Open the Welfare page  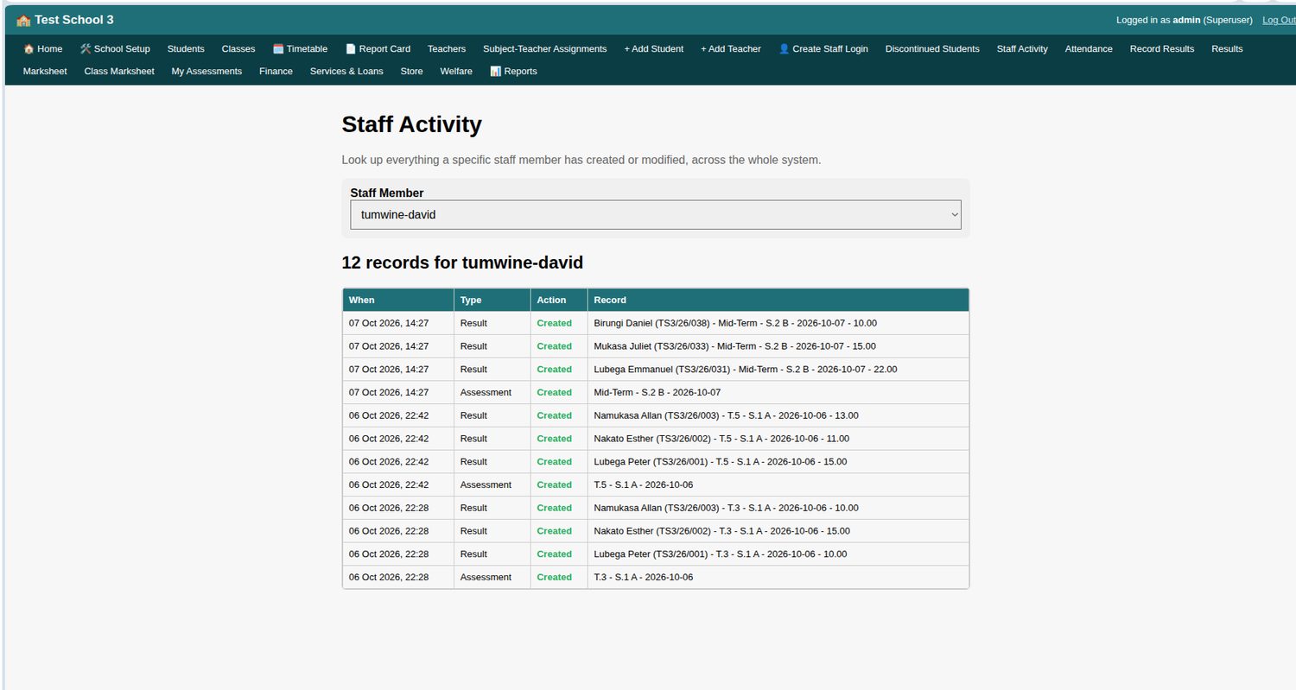[x=456, y=72]
